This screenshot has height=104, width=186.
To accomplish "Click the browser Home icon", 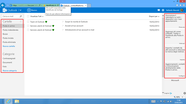I will click(x=177, y=5).
